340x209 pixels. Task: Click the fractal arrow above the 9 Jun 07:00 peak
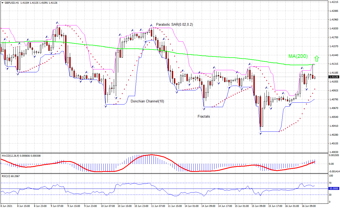point(57,23)
